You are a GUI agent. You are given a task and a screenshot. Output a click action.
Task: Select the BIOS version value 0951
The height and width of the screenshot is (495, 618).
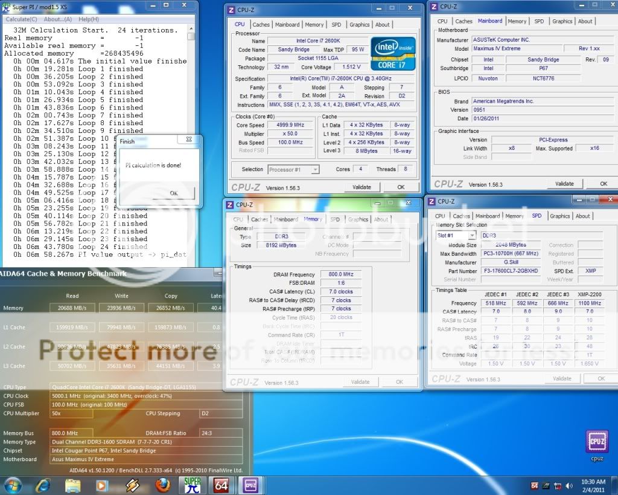[542, 110]
